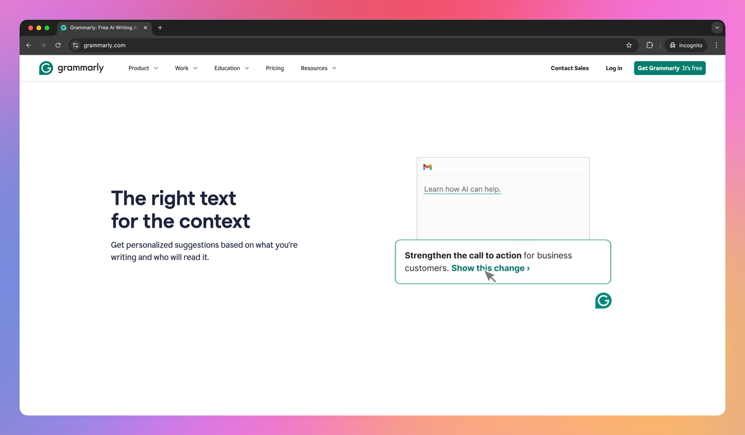
Task: Click the floating green Grammarly G badge
Action: [x=603, y=300]
